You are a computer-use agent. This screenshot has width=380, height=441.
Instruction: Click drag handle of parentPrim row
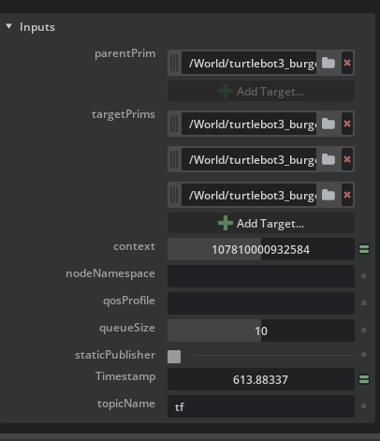click(174, 63)
